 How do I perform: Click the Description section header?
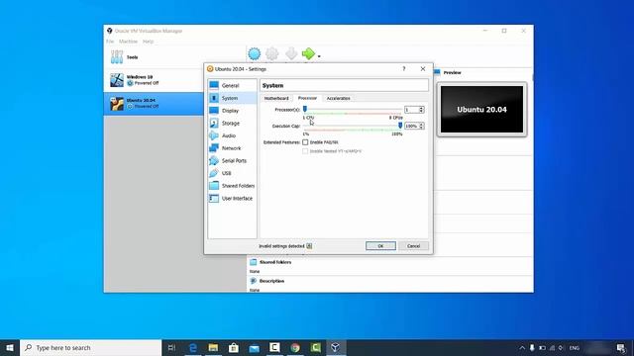pyautogui.click(x=271, y=281)
